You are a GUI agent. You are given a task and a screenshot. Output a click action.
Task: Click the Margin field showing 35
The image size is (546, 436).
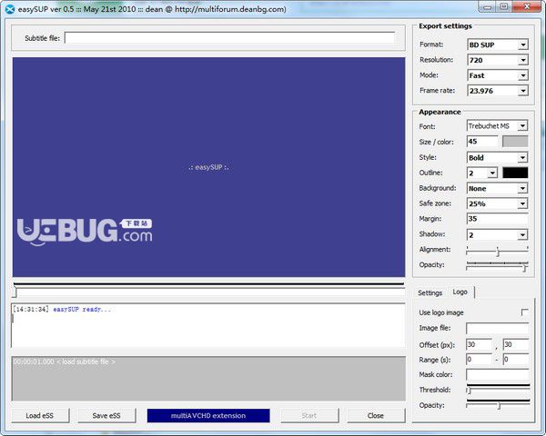(497, 219)
